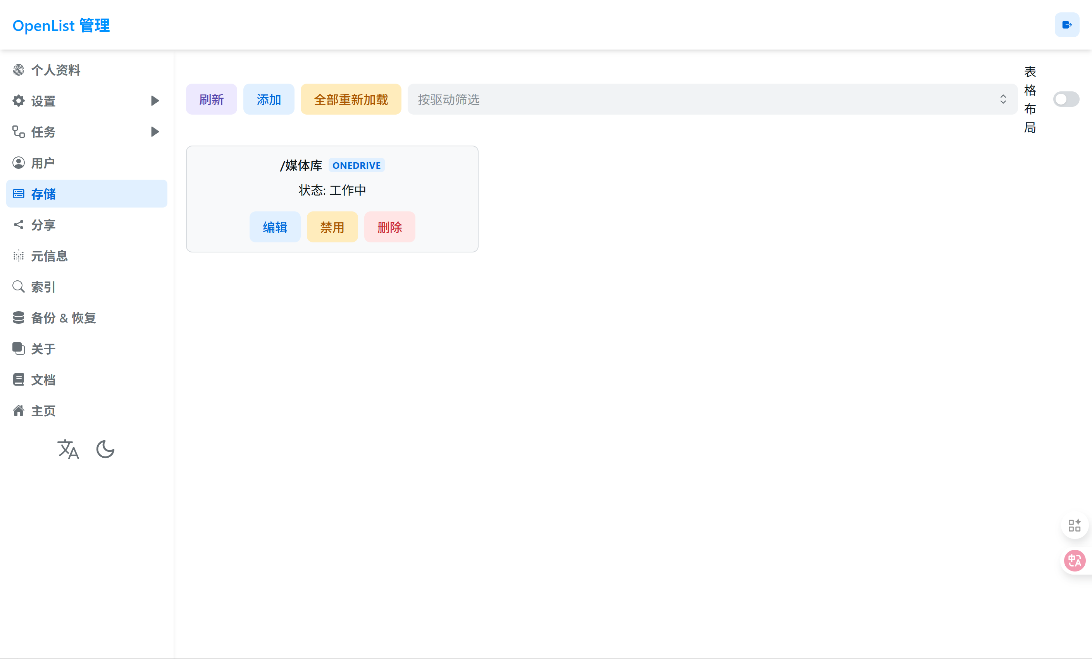The height and width of the screenshot is (659, 1092).
Task: Click the fingerprint icon for 个人资料
Action: (18, 70)
